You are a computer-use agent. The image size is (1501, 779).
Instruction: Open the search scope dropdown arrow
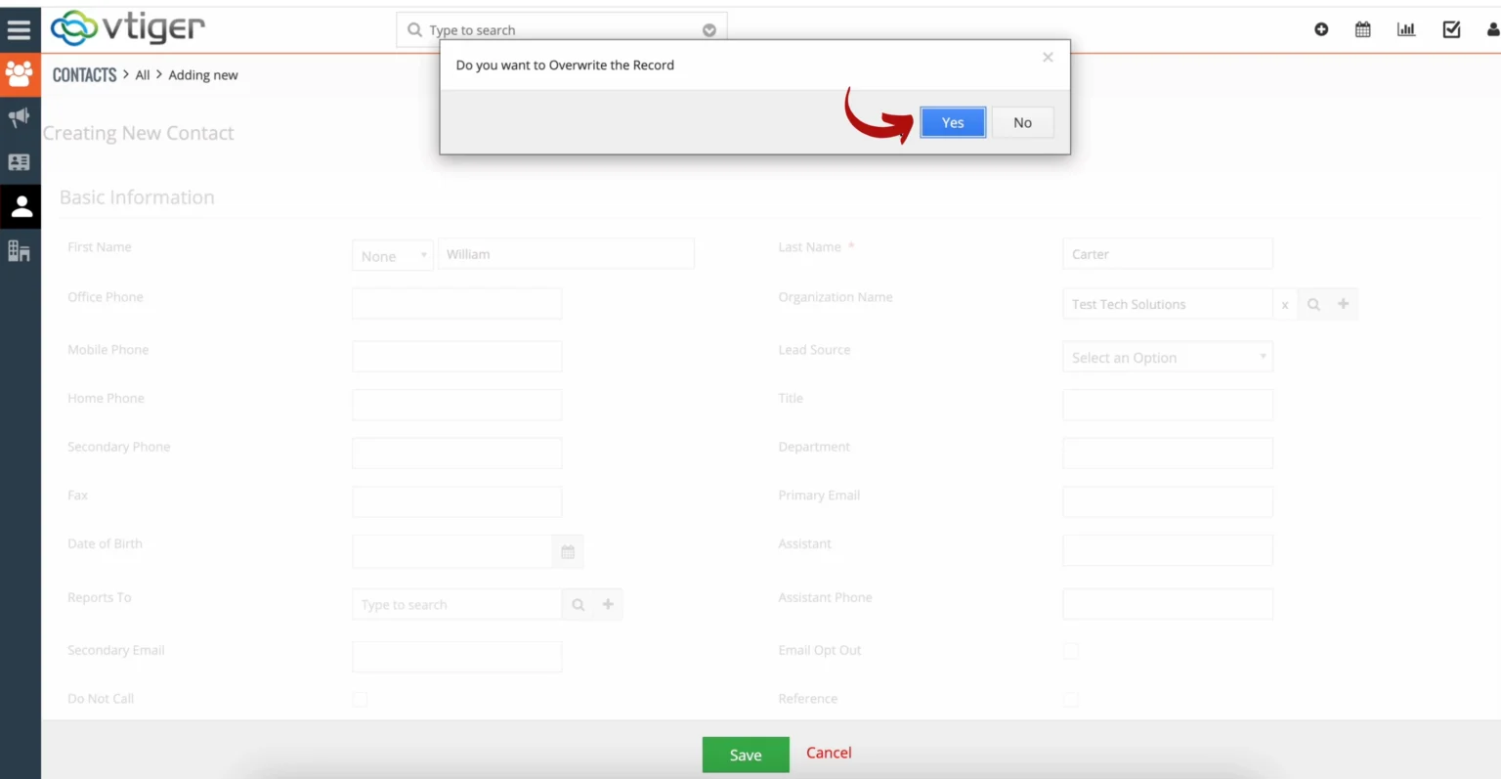(x=708, y=29)
